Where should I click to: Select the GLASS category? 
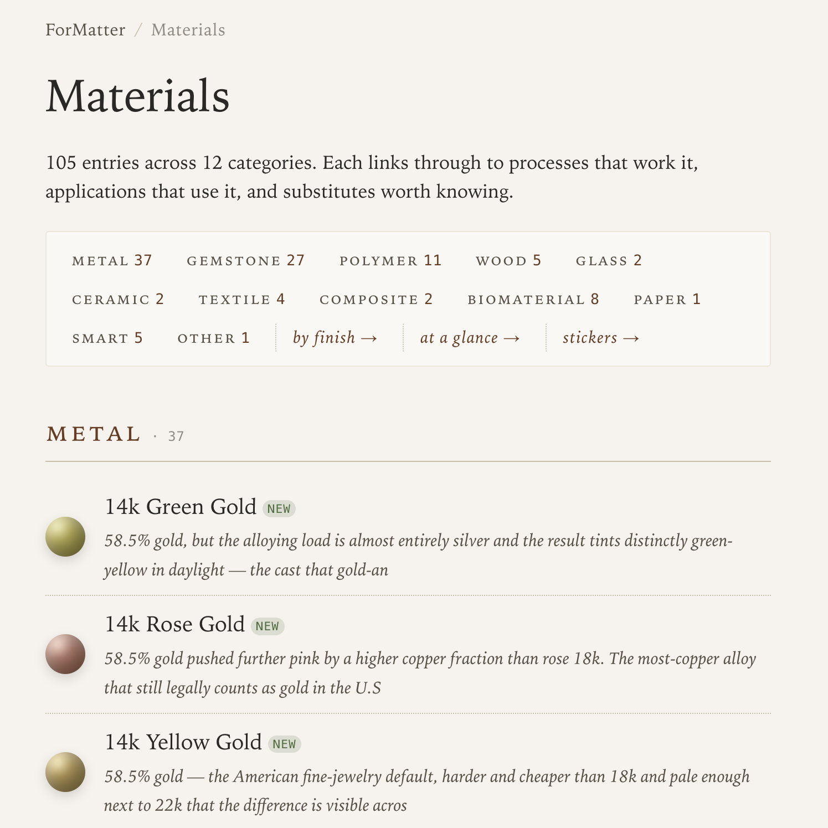609,260
